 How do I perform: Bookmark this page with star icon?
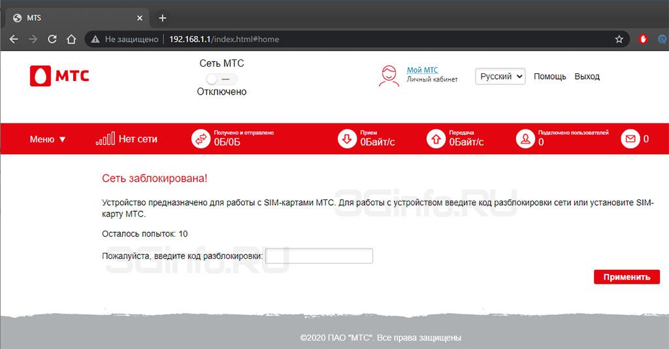pos(619,39)
